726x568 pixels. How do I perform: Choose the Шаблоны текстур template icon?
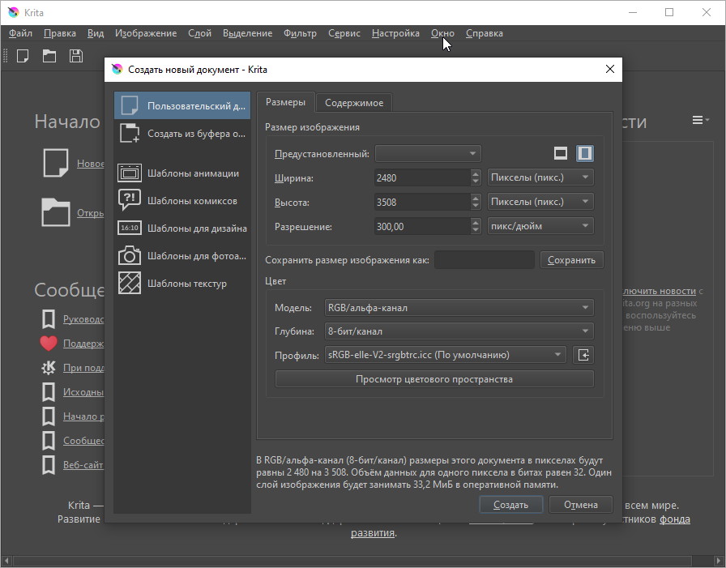130,284
